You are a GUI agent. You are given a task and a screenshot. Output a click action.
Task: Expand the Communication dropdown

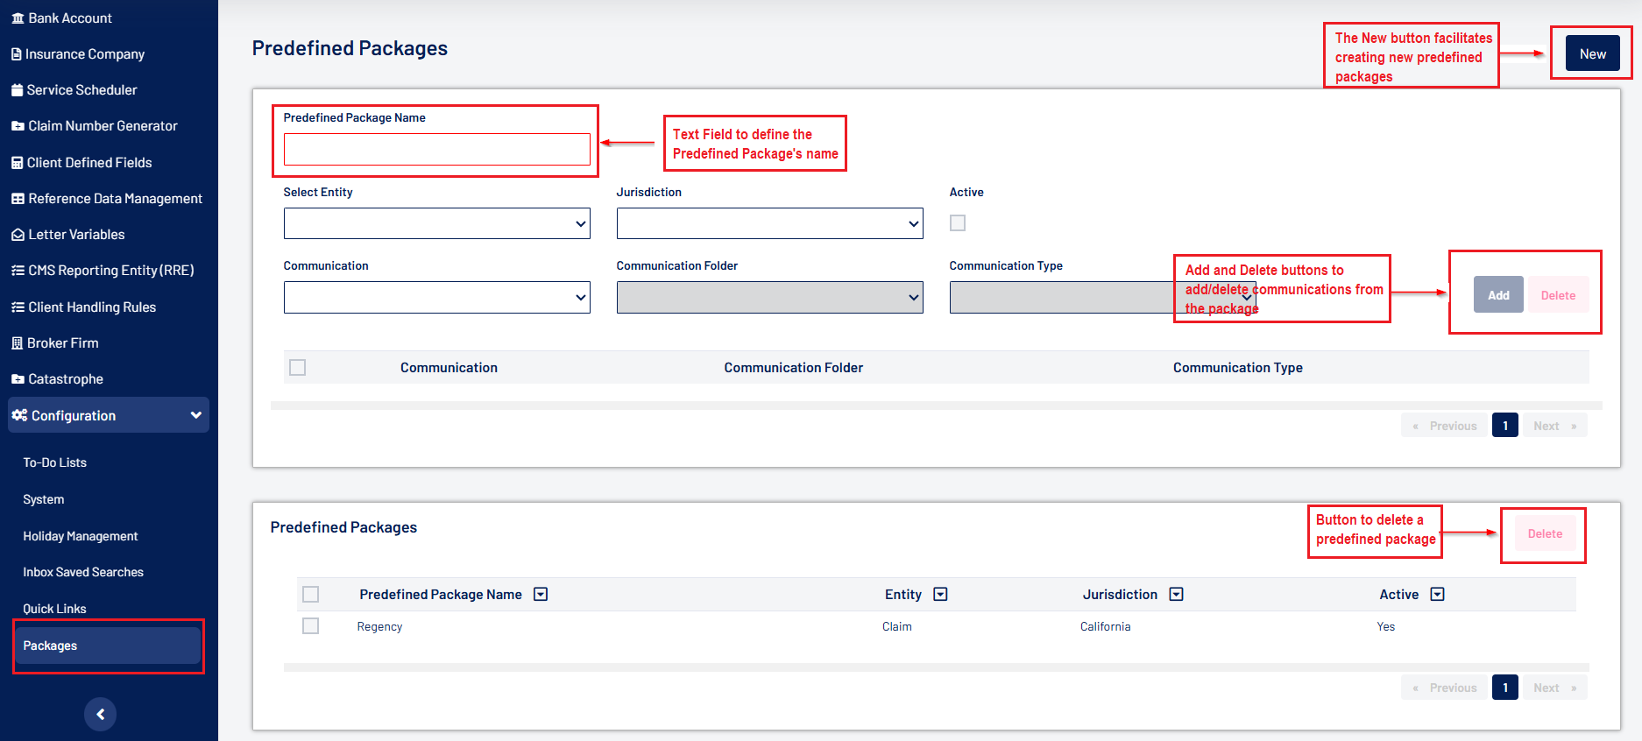click(x=436, y=297)
